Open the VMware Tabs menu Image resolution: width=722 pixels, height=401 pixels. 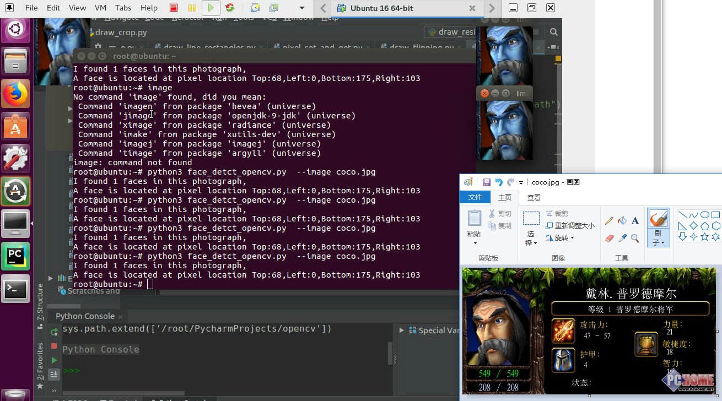123,8
